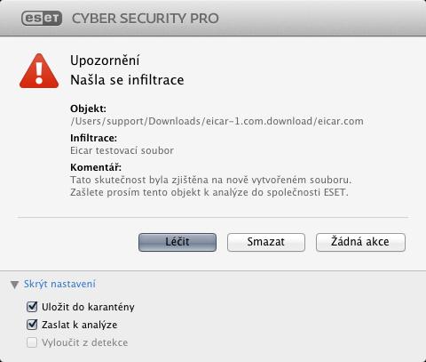Uncheck the Uložit do karantény checkbox
Image resolution: width=426 pixels, height=362 pixels.
click(x=32, y=307)
